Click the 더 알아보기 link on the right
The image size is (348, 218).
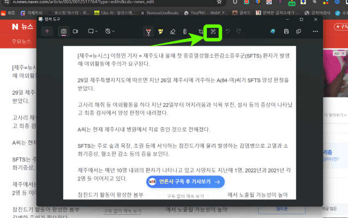[335, 115]
